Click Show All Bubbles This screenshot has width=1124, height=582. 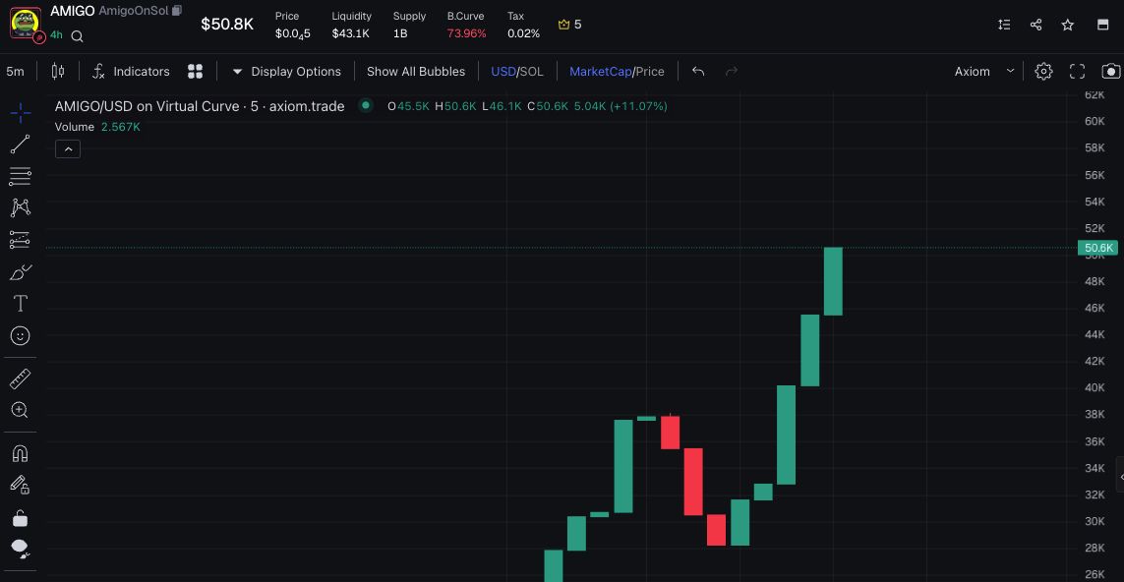click(x=416, y=72)
